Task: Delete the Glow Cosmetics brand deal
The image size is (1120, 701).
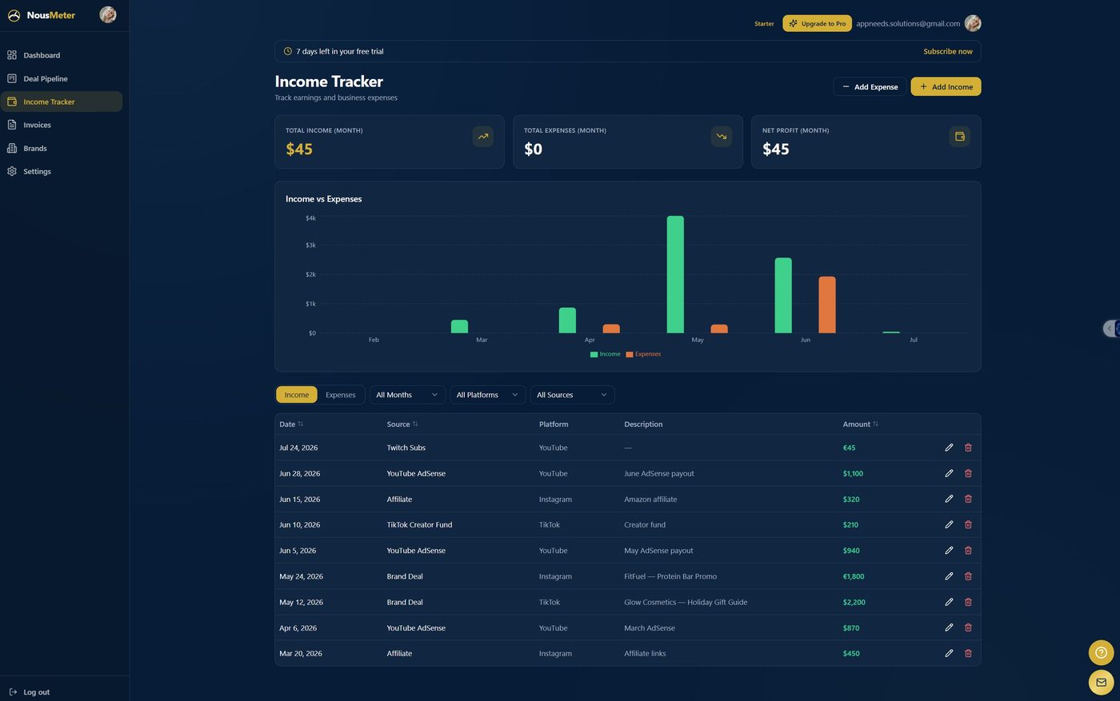Action: (968, 602)
